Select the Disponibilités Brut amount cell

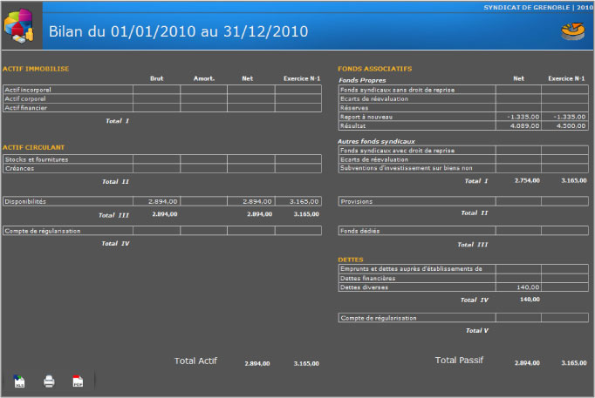156,201
